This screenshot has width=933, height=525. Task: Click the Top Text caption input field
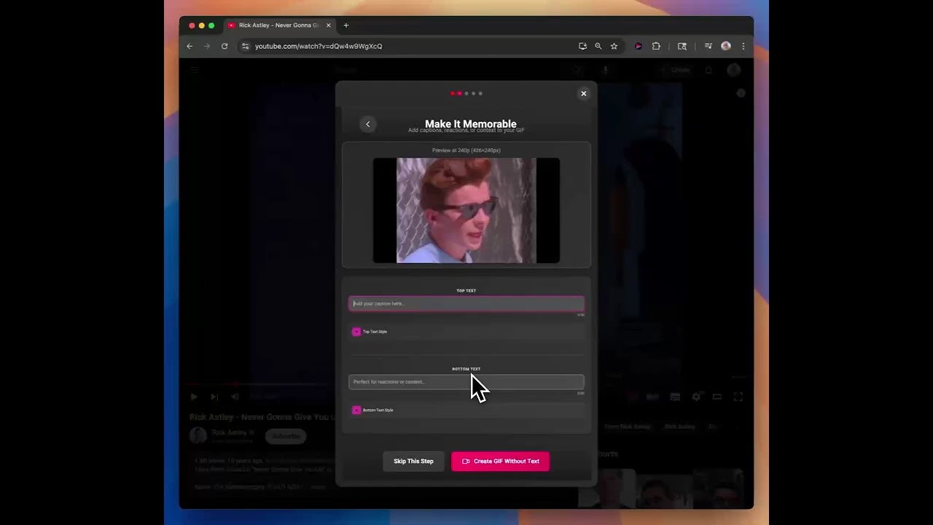click(466, 303)
